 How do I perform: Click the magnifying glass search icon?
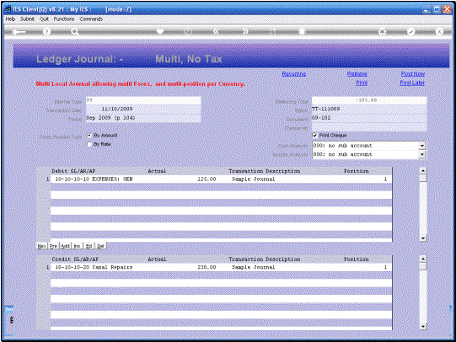[75, 32]
